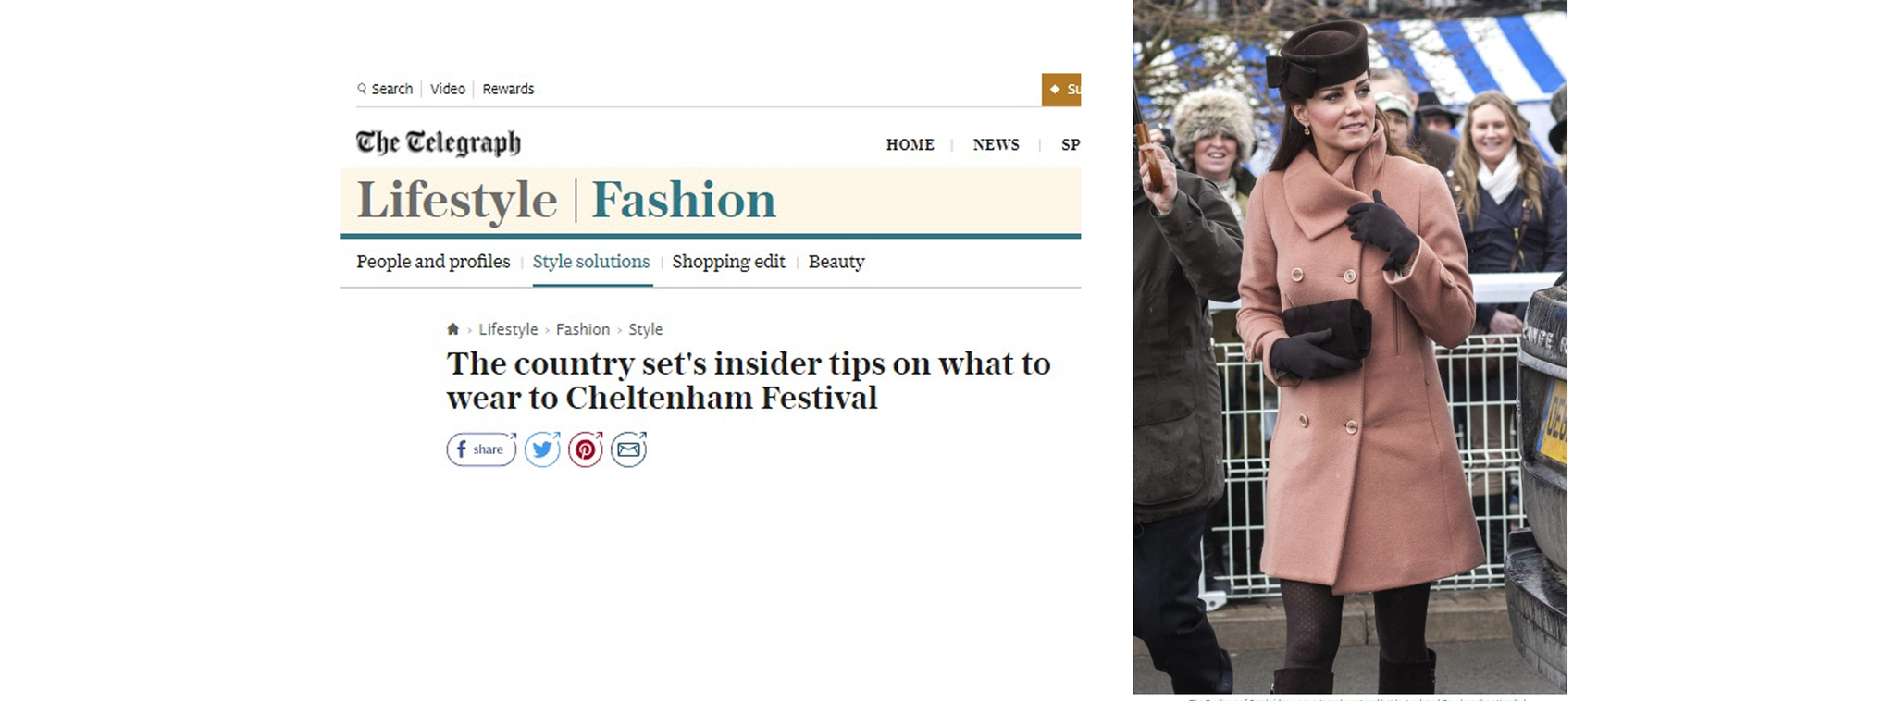Click The Telegraph logo
This screenshot has width=1895, height=701.
coord(439,143)
